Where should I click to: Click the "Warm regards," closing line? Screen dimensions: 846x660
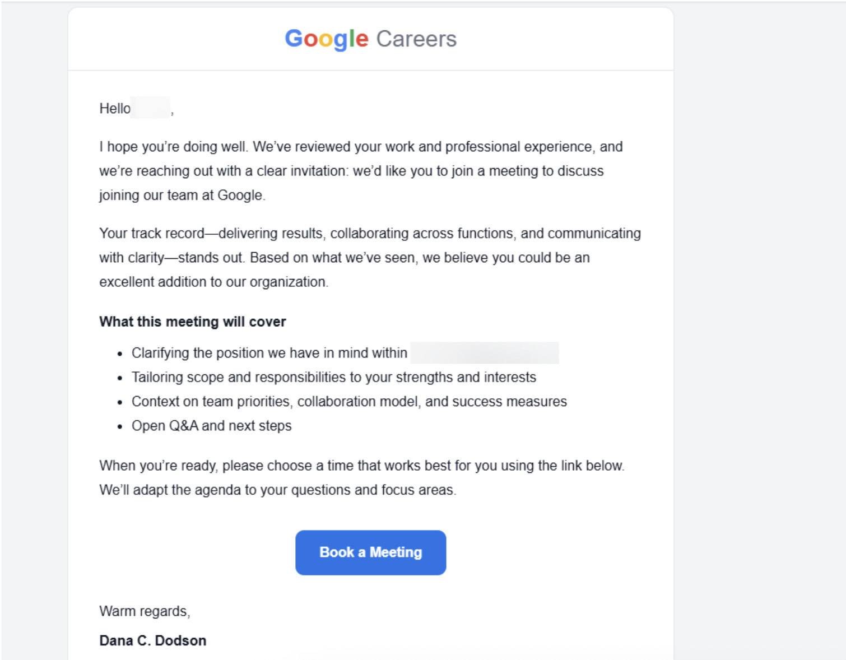(145, 611)
